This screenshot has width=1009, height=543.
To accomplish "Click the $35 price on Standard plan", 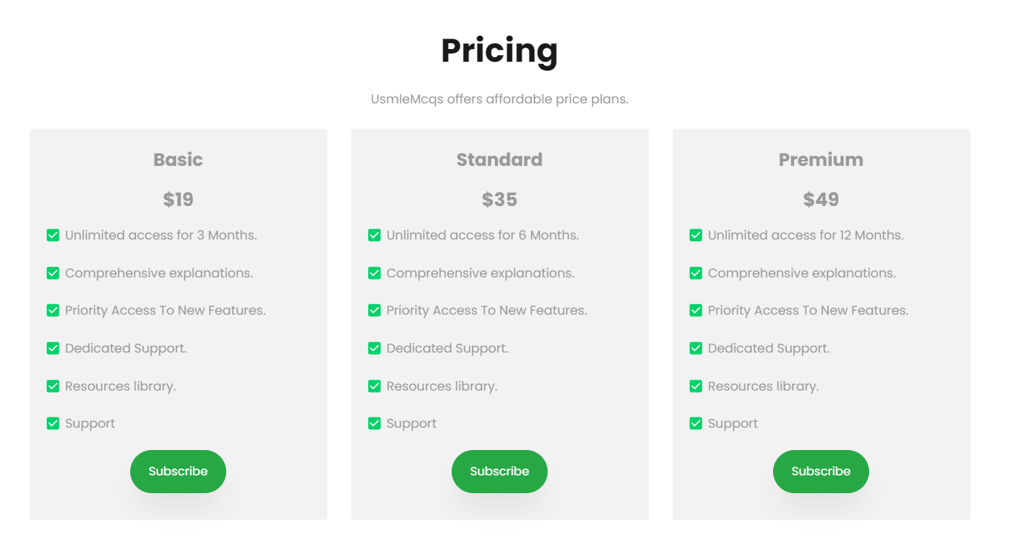I will point(499,199).
